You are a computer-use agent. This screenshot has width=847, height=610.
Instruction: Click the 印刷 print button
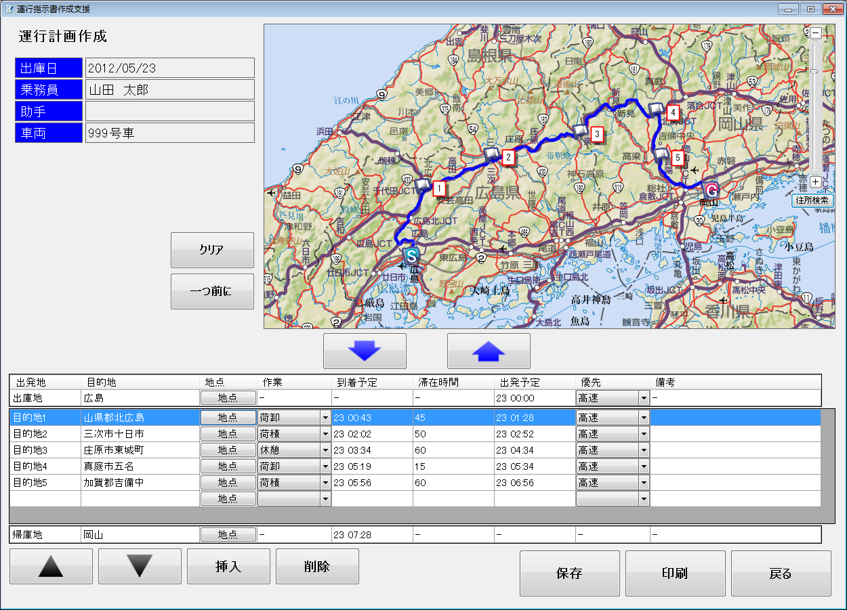tap(676, 573)
